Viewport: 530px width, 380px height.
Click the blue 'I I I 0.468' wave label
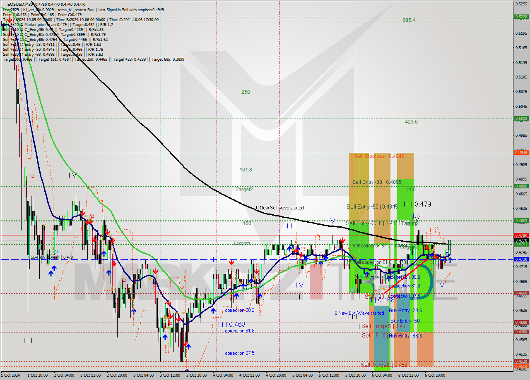[x=380, y=300]
